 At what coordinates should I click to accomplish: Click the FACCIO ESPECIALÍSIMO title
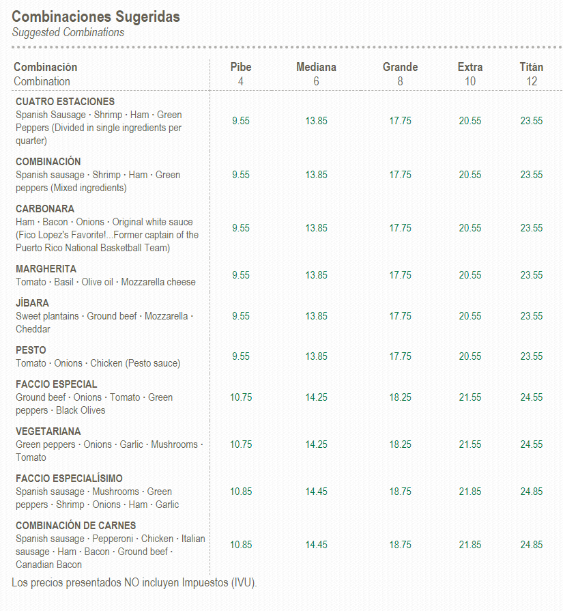pos(69,479)
